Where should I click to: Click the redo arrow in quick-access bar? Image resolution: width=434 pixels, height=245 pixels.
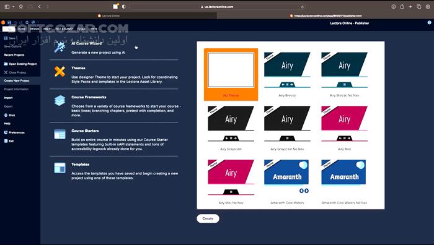(20, 22)
